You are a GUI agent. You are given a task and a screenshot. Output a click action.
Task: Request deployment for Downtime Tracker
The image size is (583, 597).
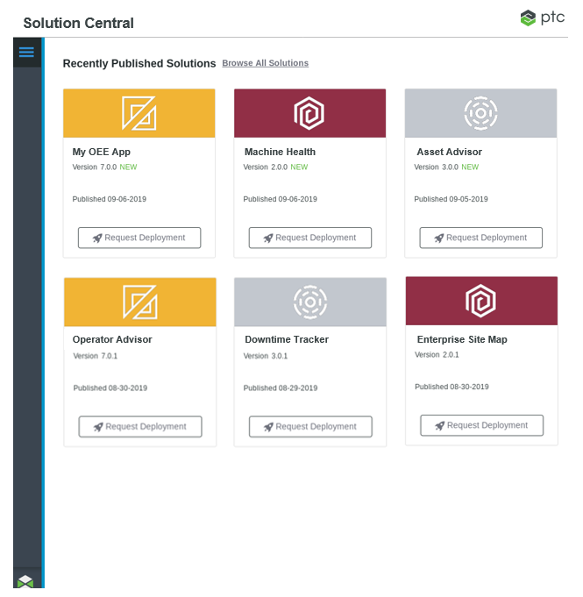(310, 427)
